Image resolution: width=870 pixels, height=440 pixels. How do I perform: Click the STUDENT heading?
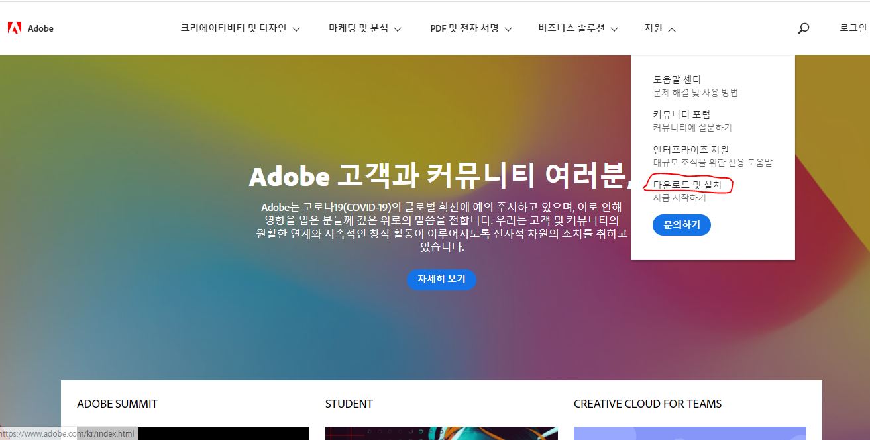[x=349, y=404]
